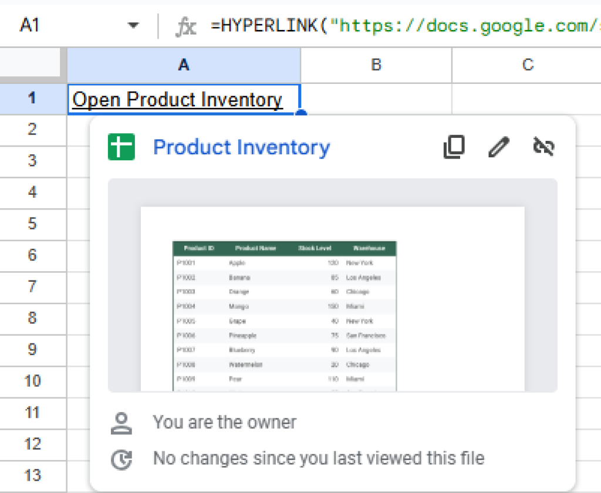Select column B header
This screenshot has width=601, height=493.
pyautogui.click(x=375, y=65)
